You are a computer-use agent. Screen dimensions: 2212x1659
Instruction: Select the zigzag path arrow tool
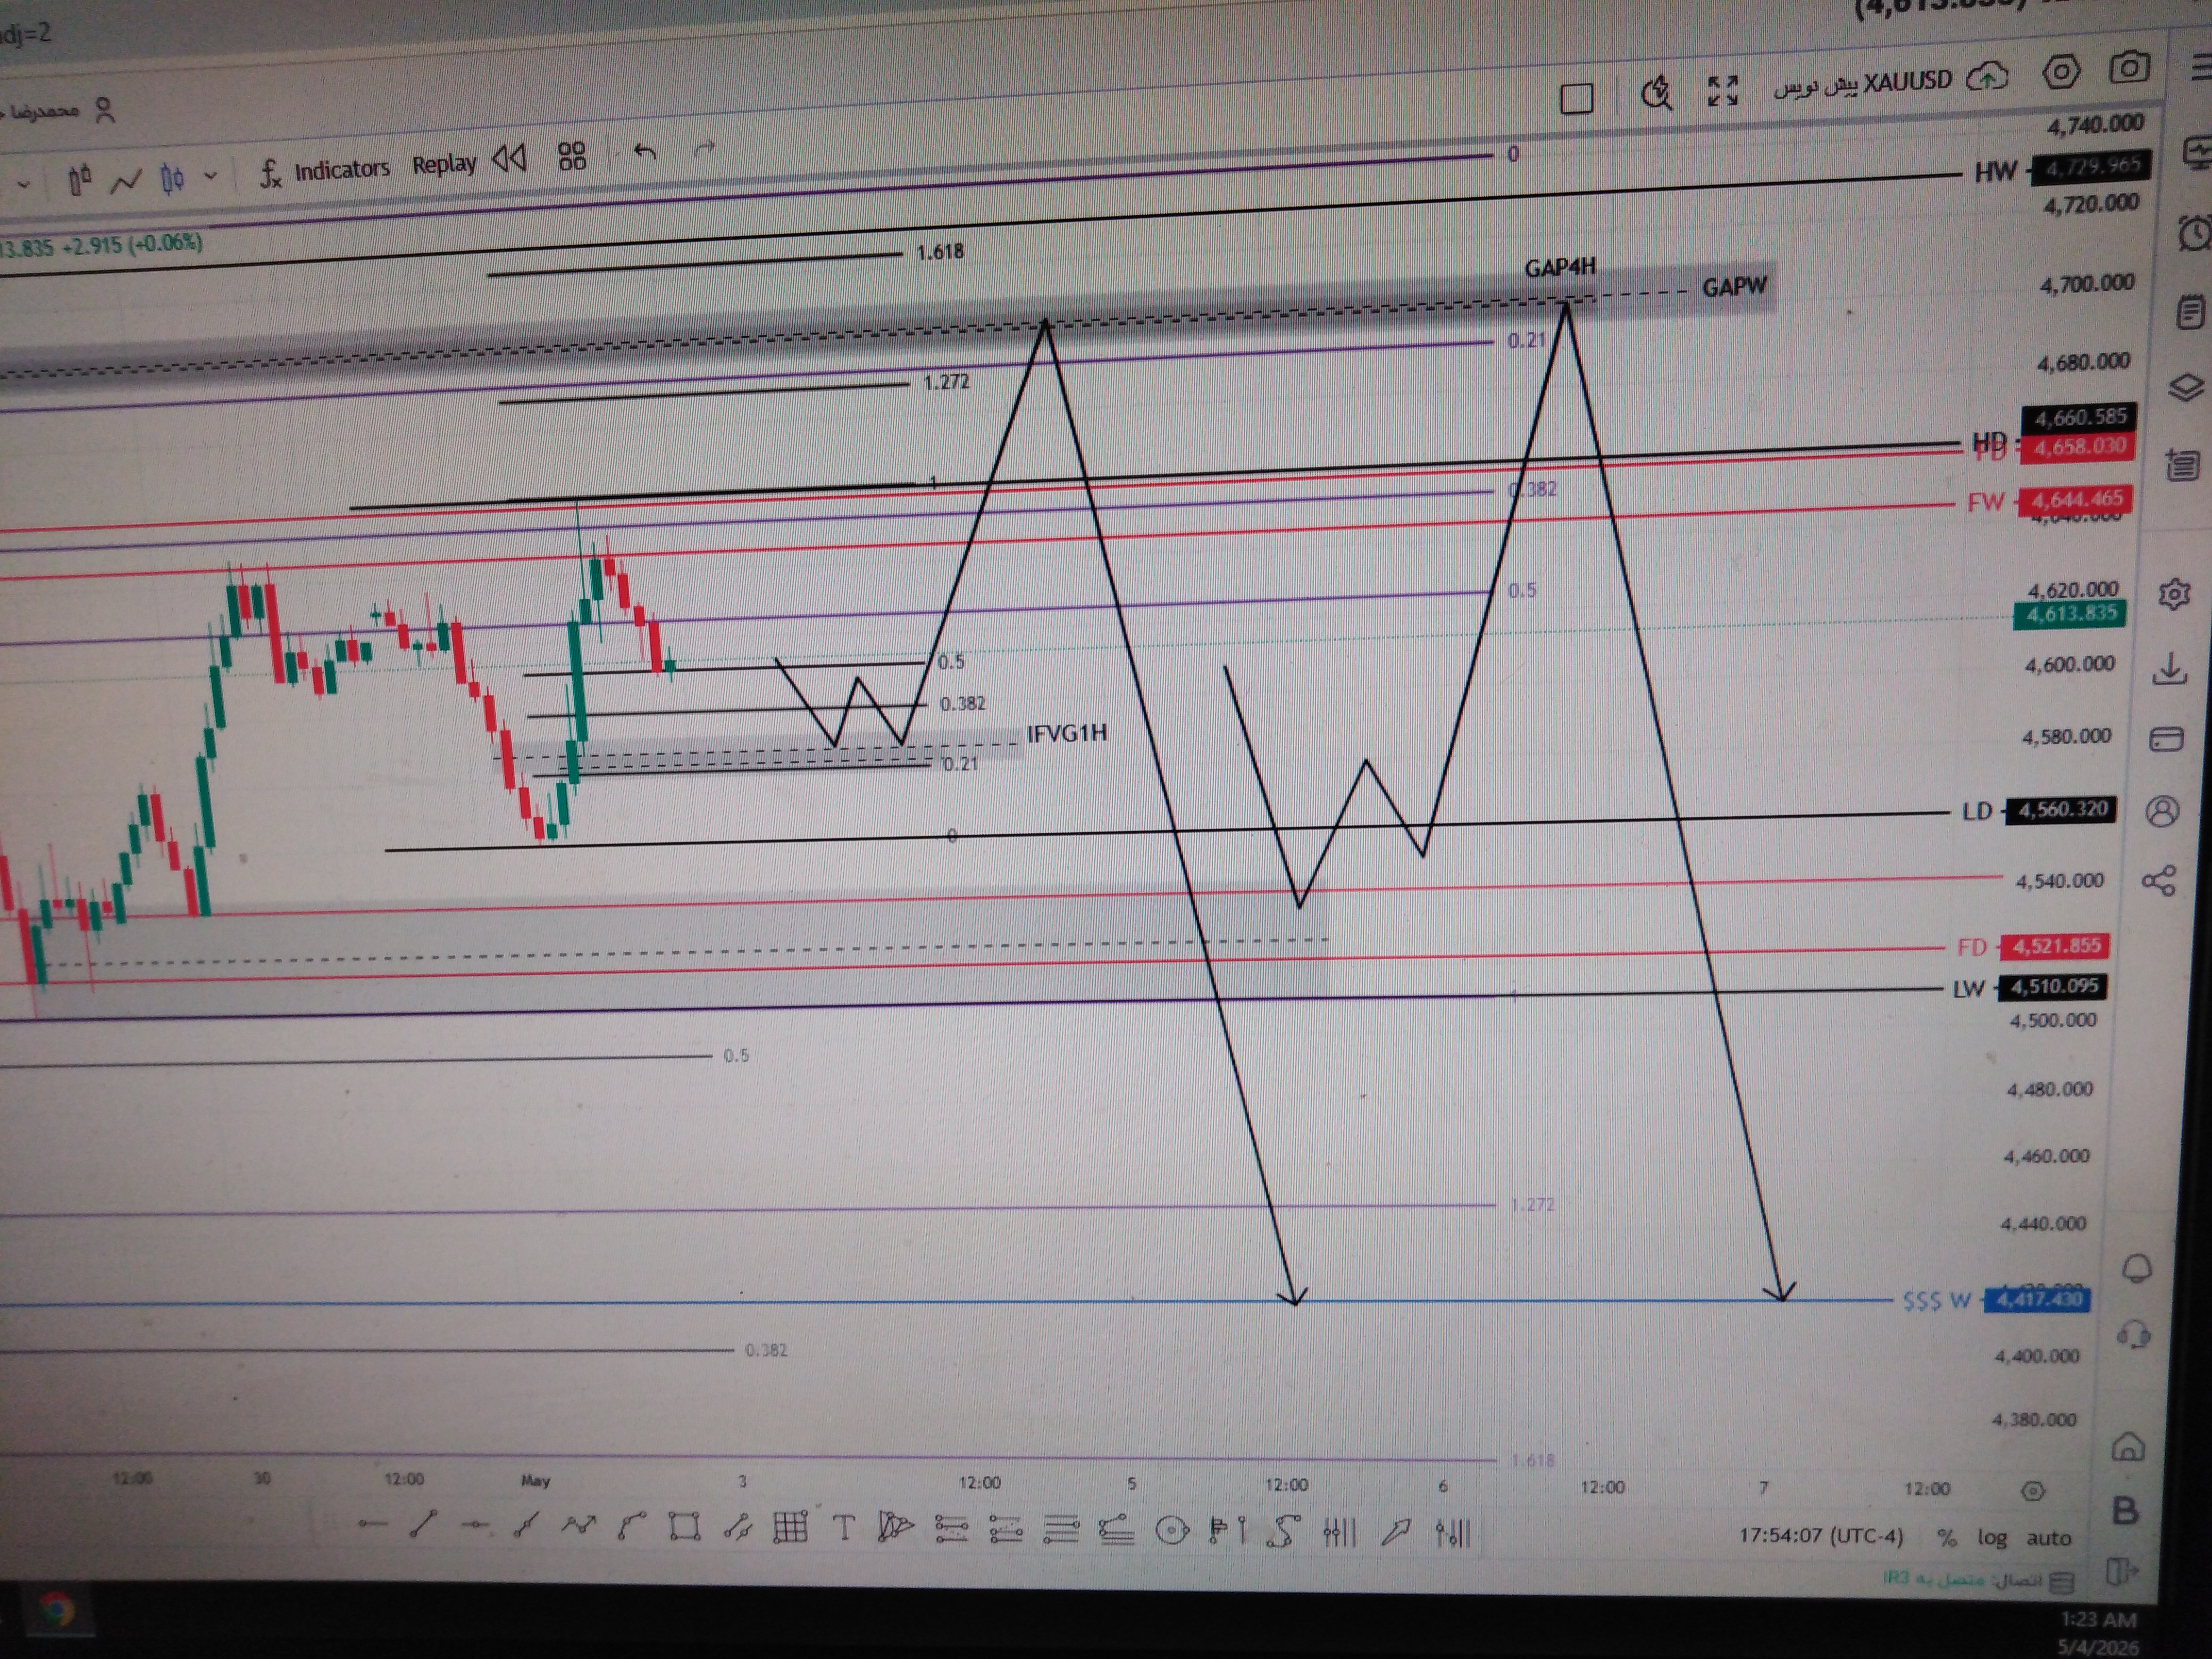click(578, 1525)
